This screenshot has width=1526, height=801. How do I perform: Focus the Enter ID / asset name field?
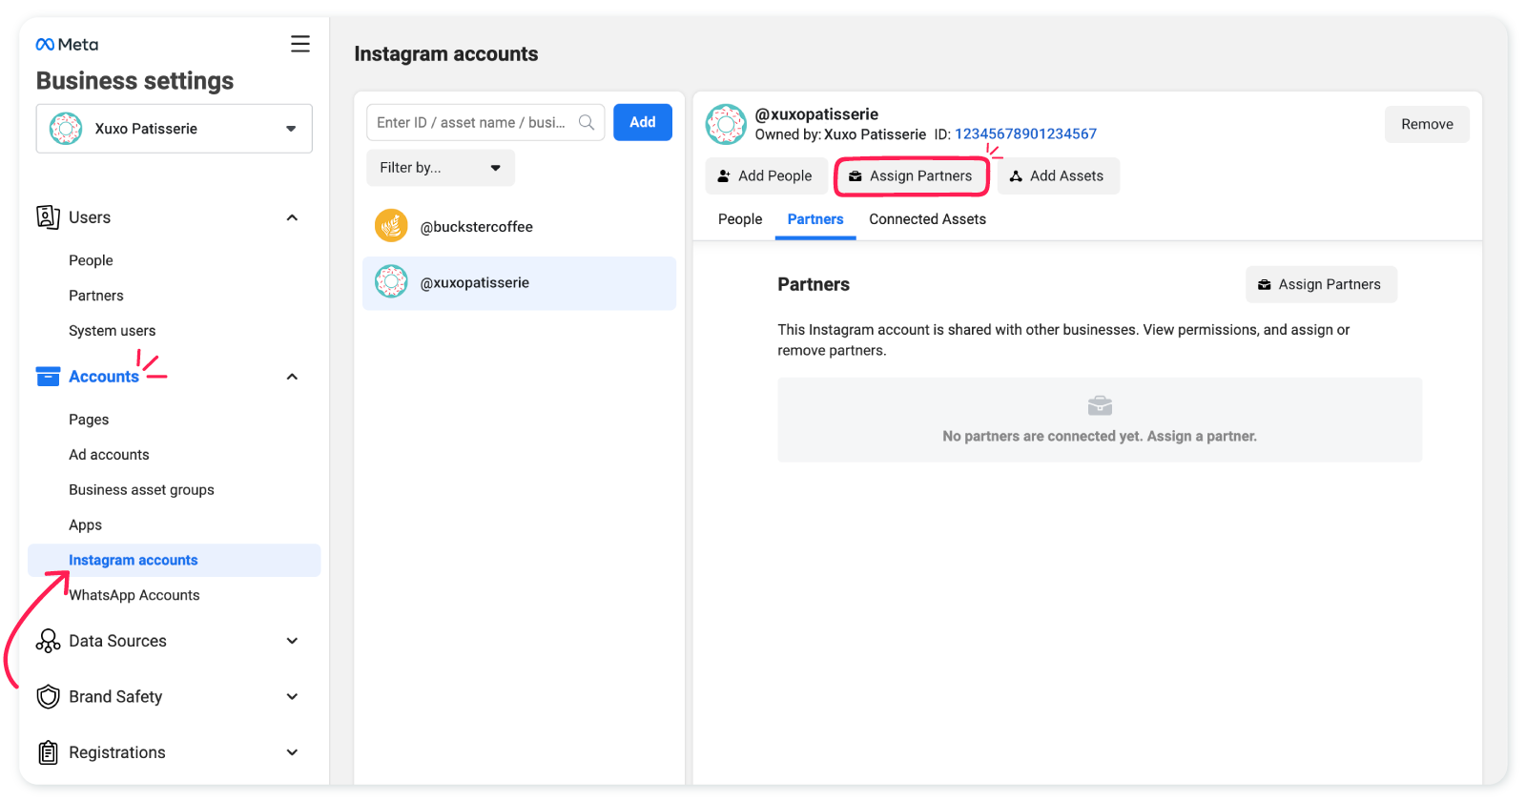(x=485, y=122)
